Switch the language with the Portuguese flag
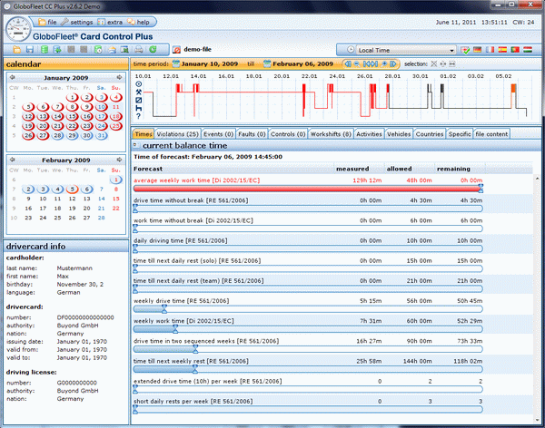Image resolution: width=545 pixels, height=428 pixels. click(515, 50)
